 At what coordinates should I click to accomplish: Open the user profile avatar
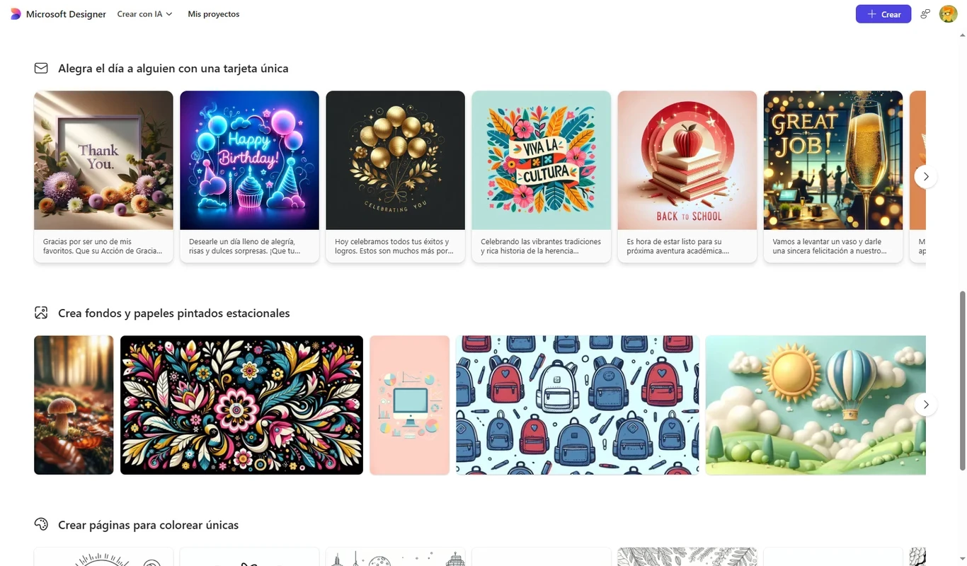tap(948, 14)
